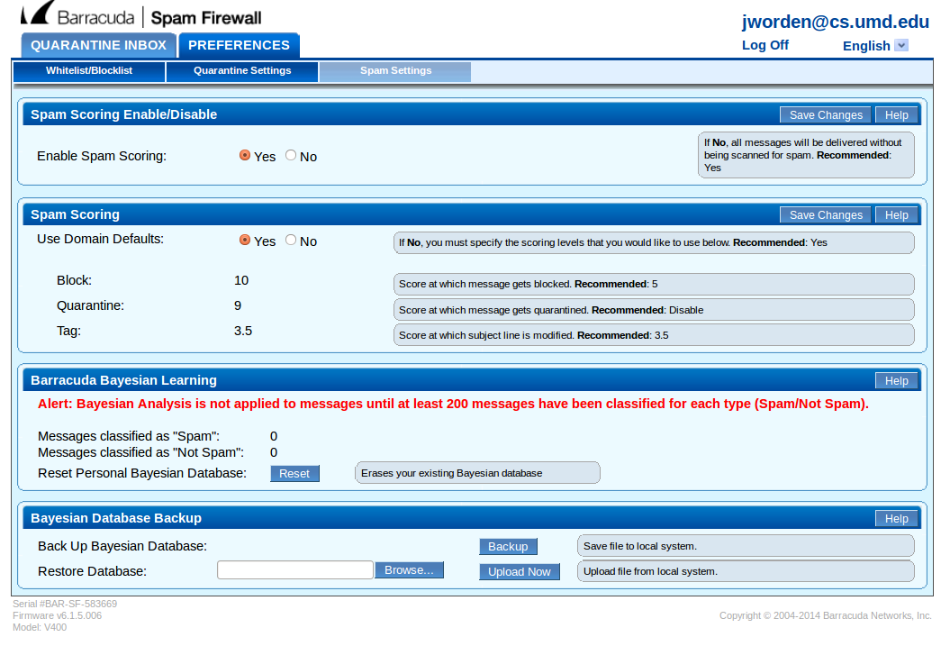Click the 'Score at which message gets quarantined' hint
Image resolution: width=950 pixels, height=646 pixels.
click(654, 310)
